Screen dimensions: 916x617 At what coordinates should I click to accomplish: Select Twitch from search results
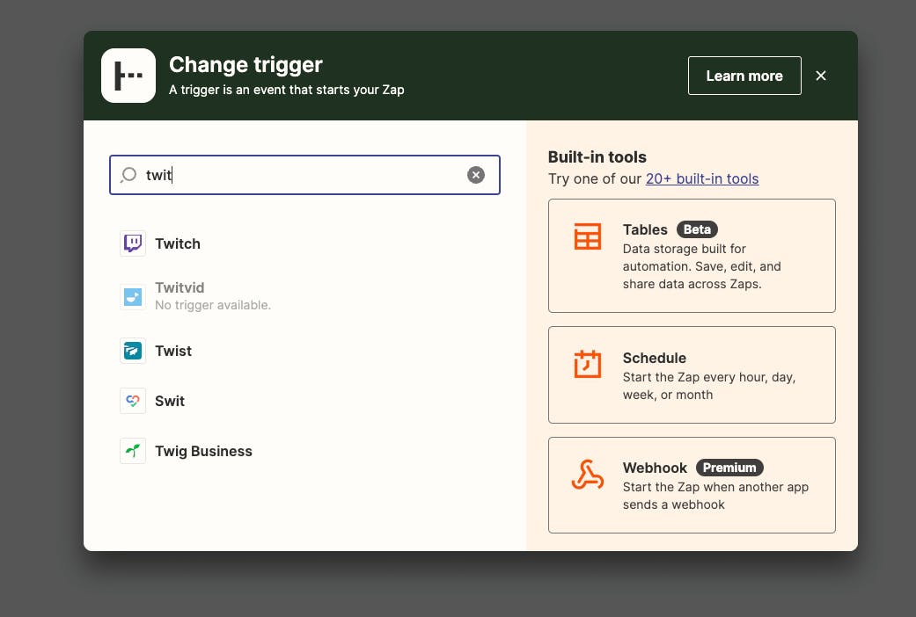(x=178, y=243)
